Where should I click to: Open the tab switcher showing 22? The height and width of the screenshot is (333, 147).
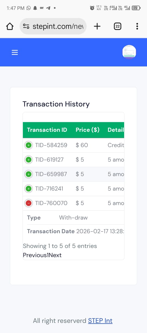117,26
